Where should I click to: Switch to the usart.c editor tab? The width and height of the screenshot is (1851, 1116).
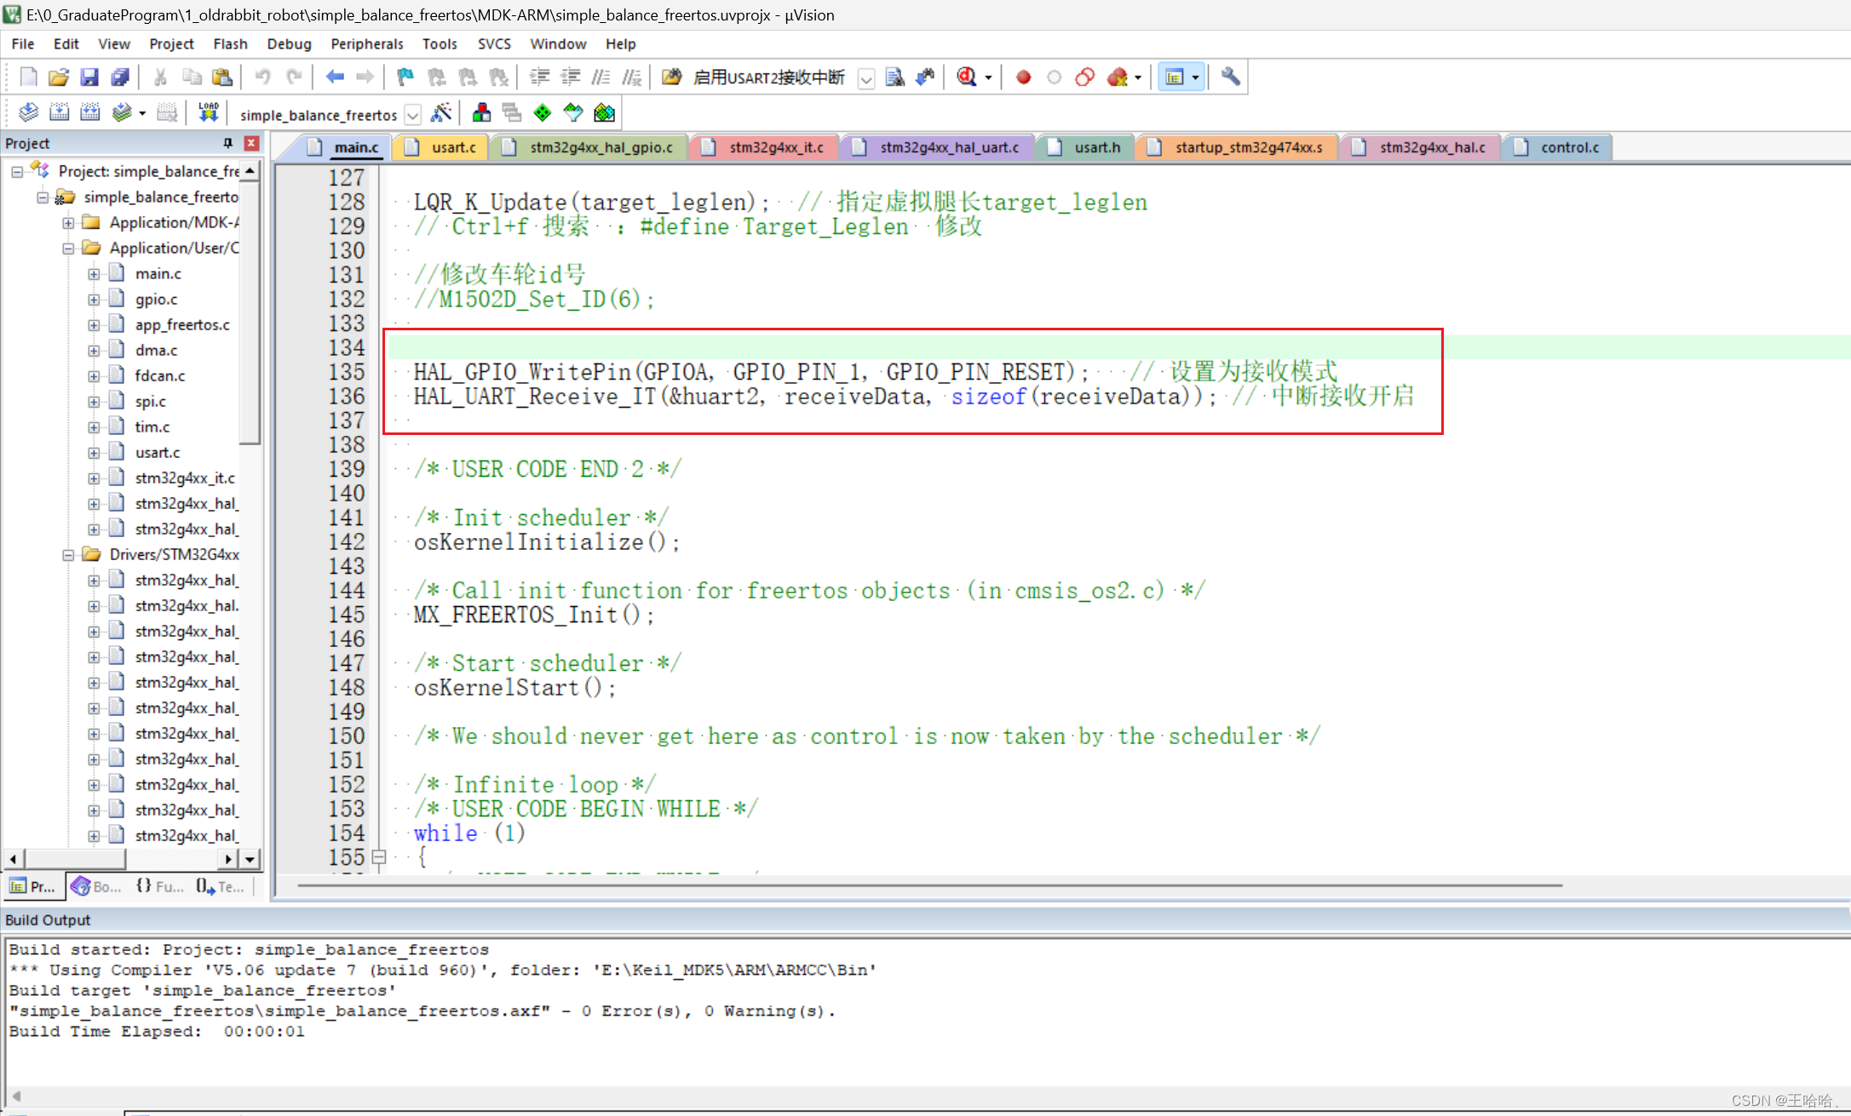pyautogui.click(x=442, y=147)
